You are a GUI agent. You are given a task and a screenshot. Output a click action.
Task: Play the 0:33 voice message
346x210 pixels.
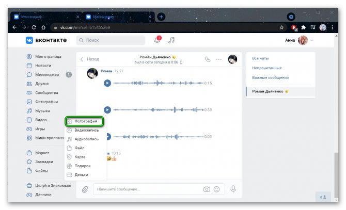[107, 110]
